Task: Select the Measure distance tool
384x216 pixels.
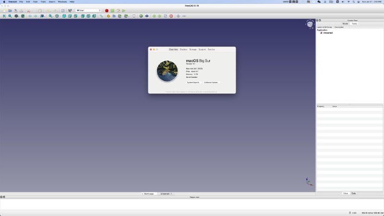Action: tap(101, 16)
